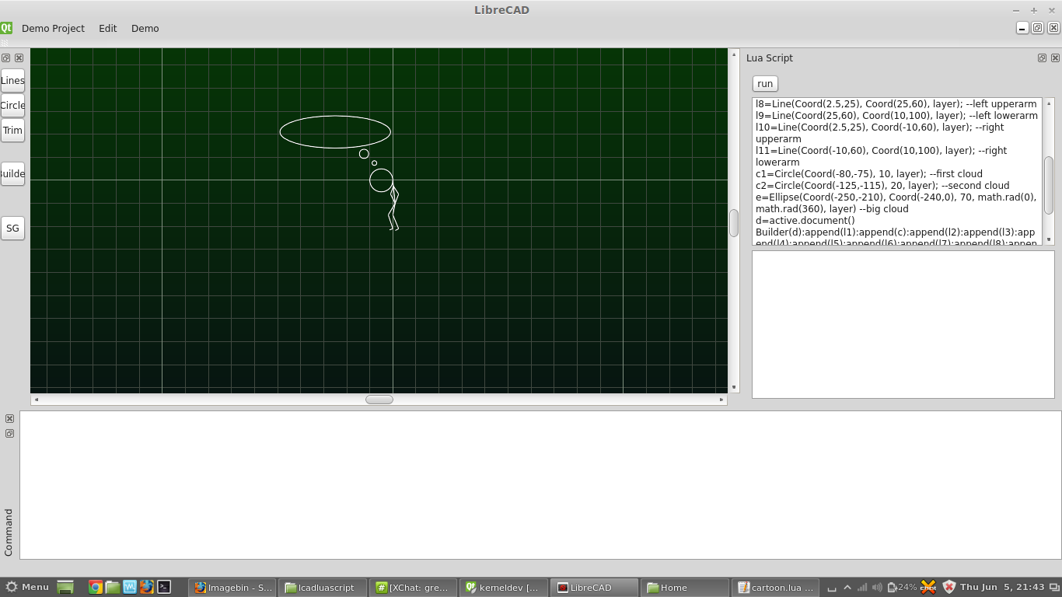Screen dimensions: 1062x597
Task: Switch to the XChat taskbar window
Action: pos(413,588)
